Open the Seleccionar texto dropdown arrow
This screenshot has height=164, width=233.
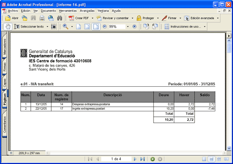tap(47, 27)
